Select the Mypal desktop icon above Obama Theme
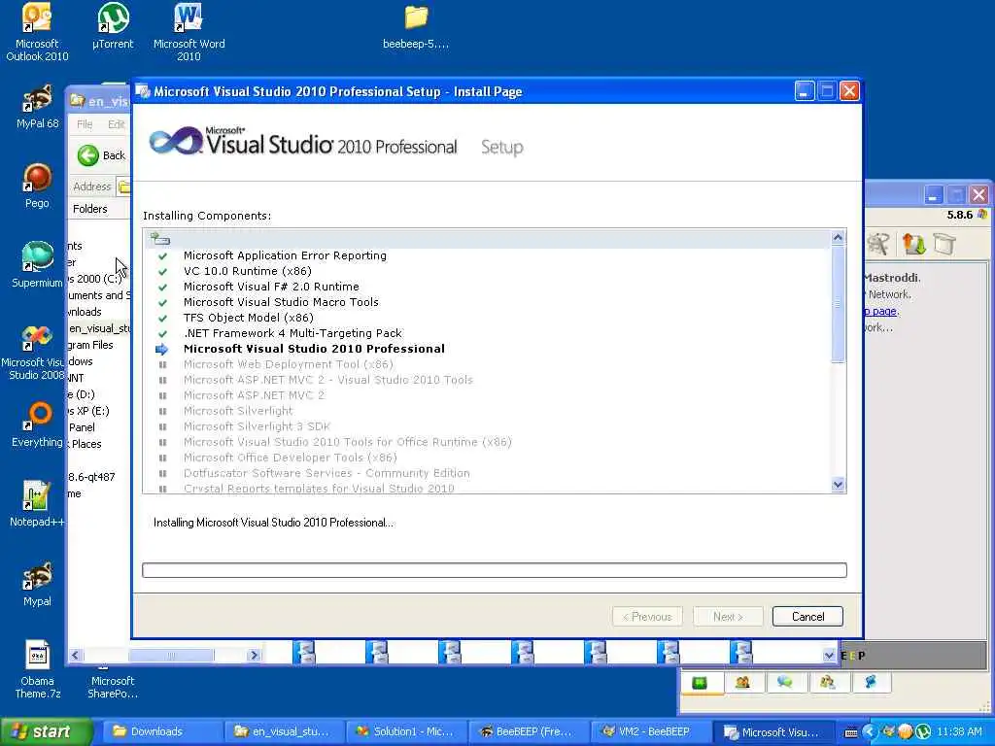 (x=37, y=584)
